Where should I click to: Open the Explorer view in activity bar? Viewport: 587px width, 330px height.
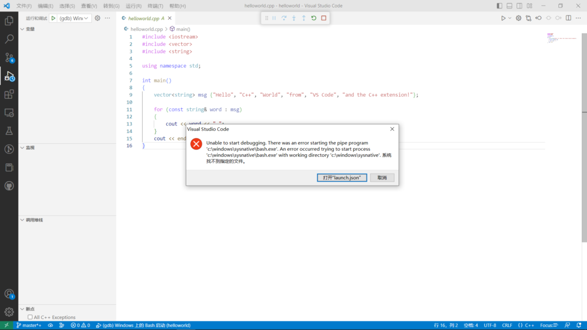[9, 21]
